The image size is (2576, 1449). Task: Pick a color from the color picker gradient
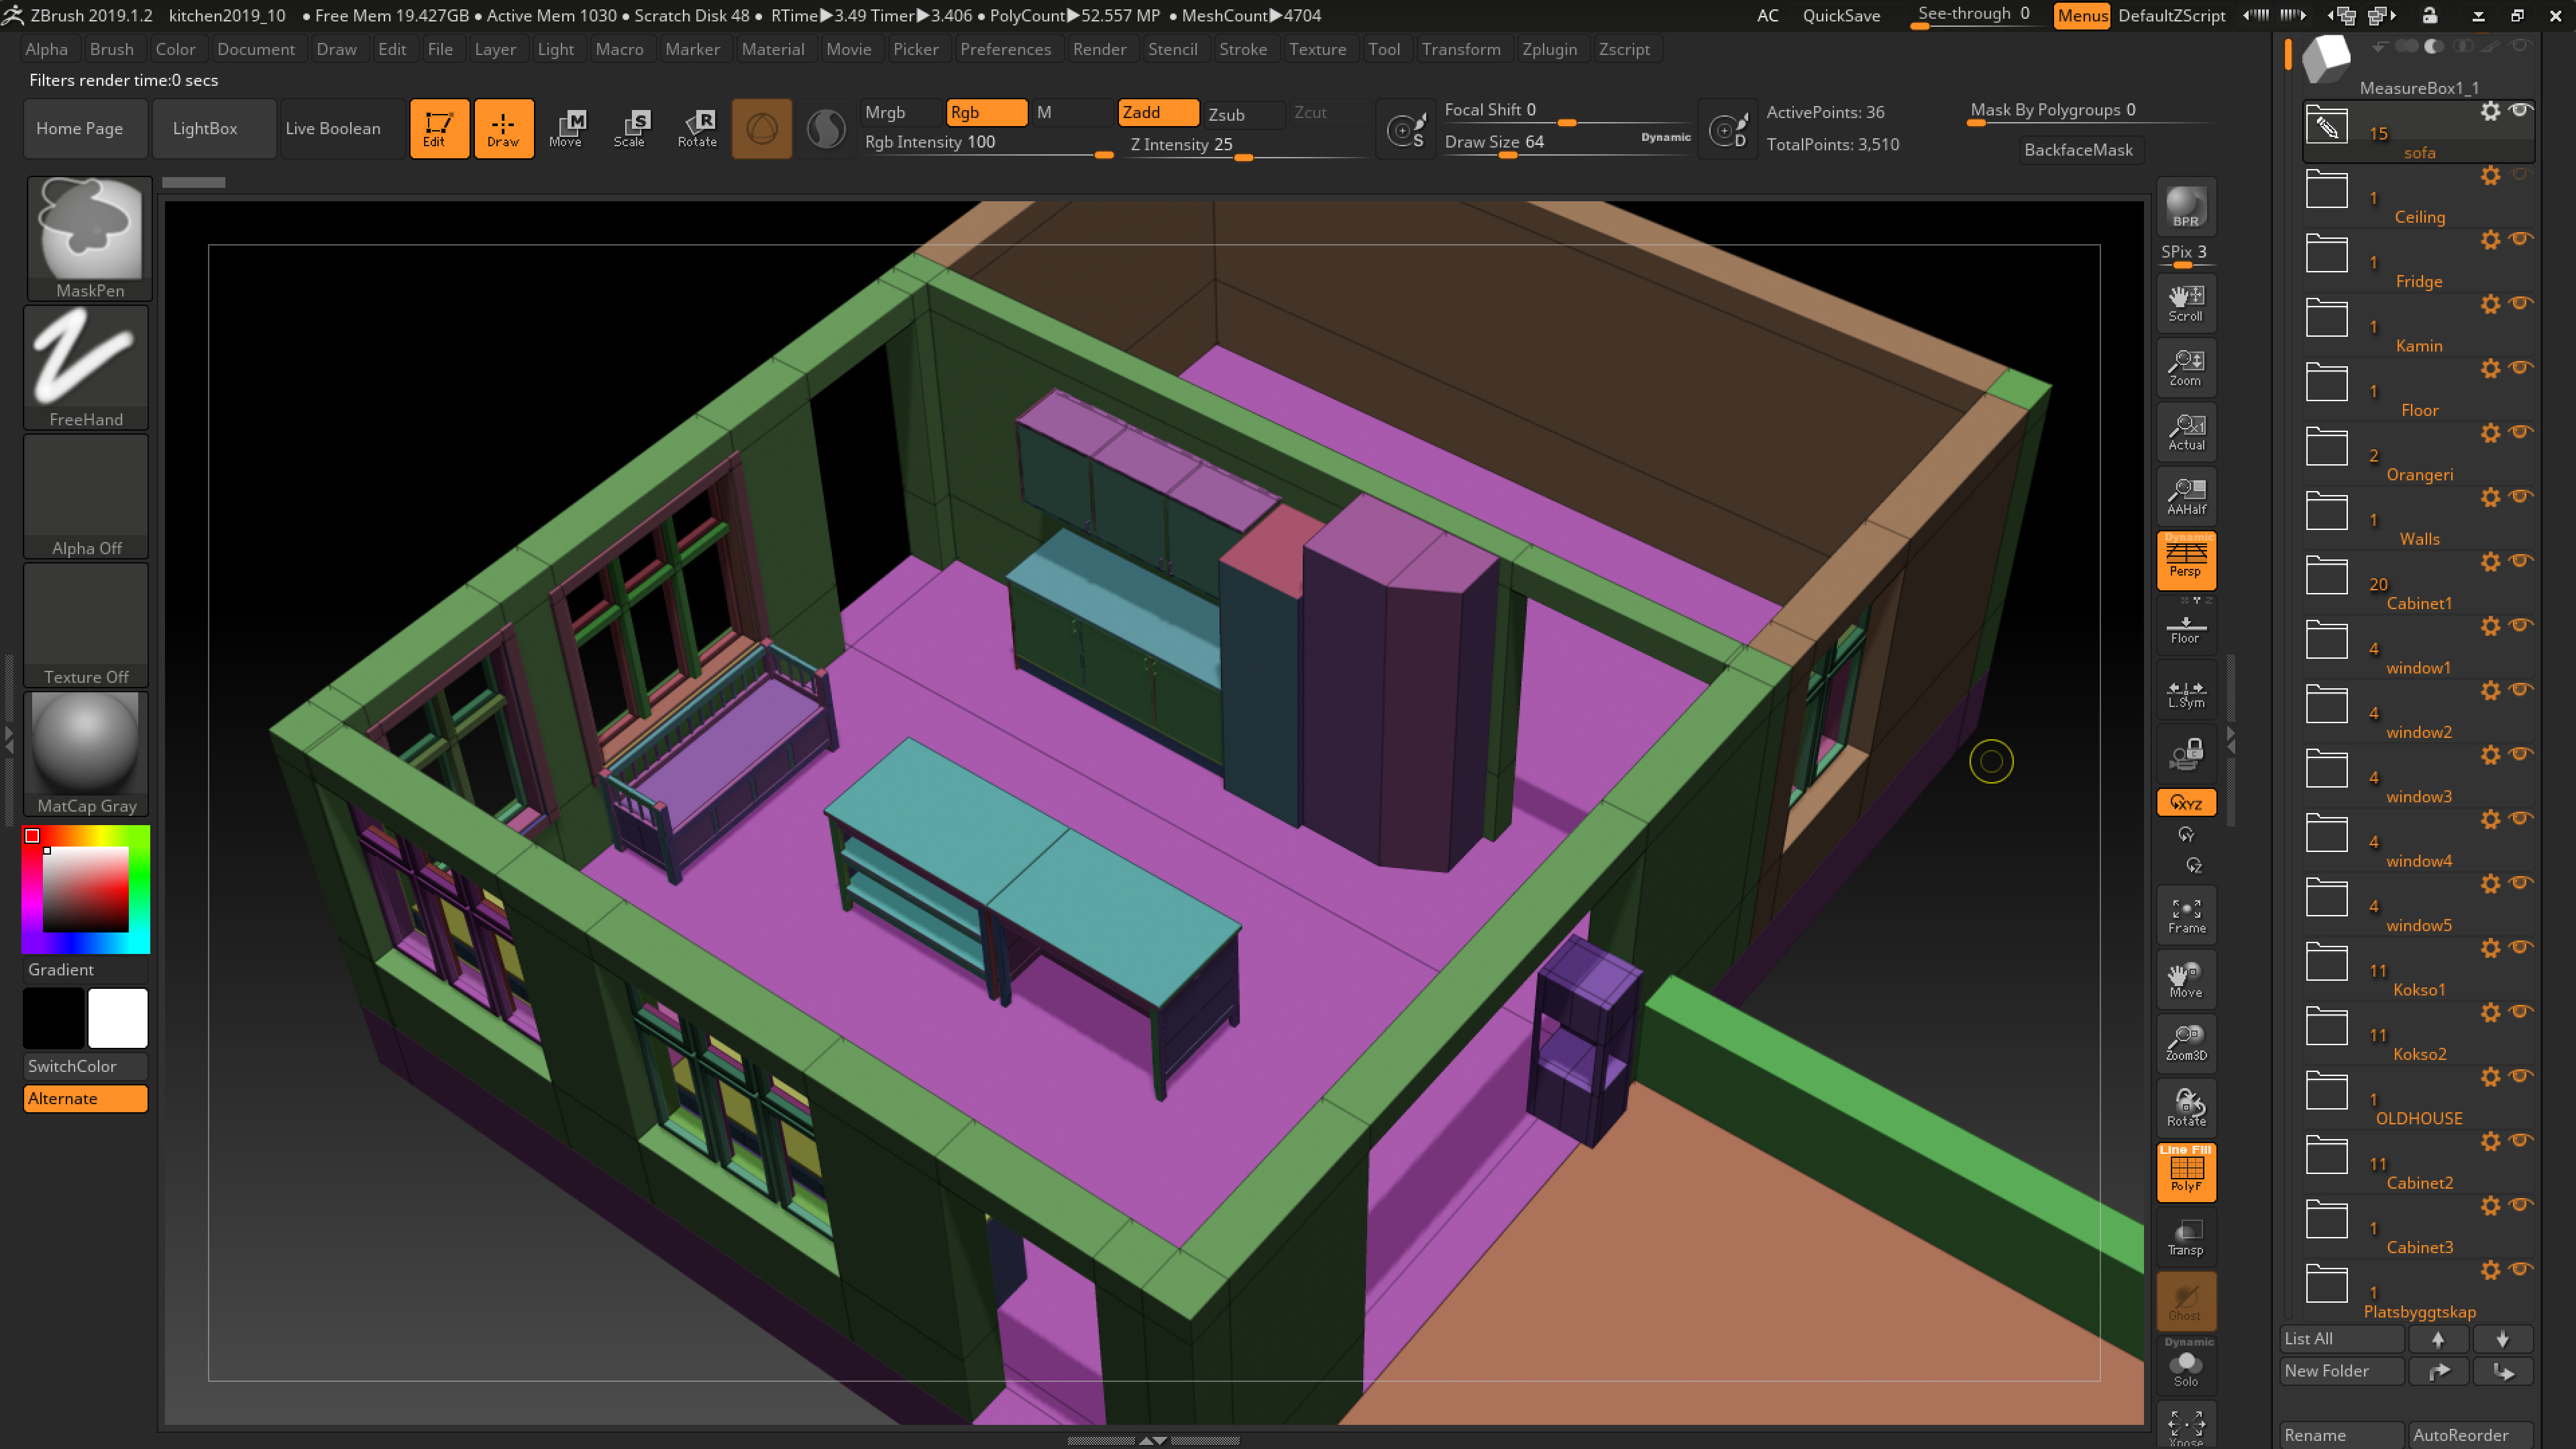pos(85,888)
